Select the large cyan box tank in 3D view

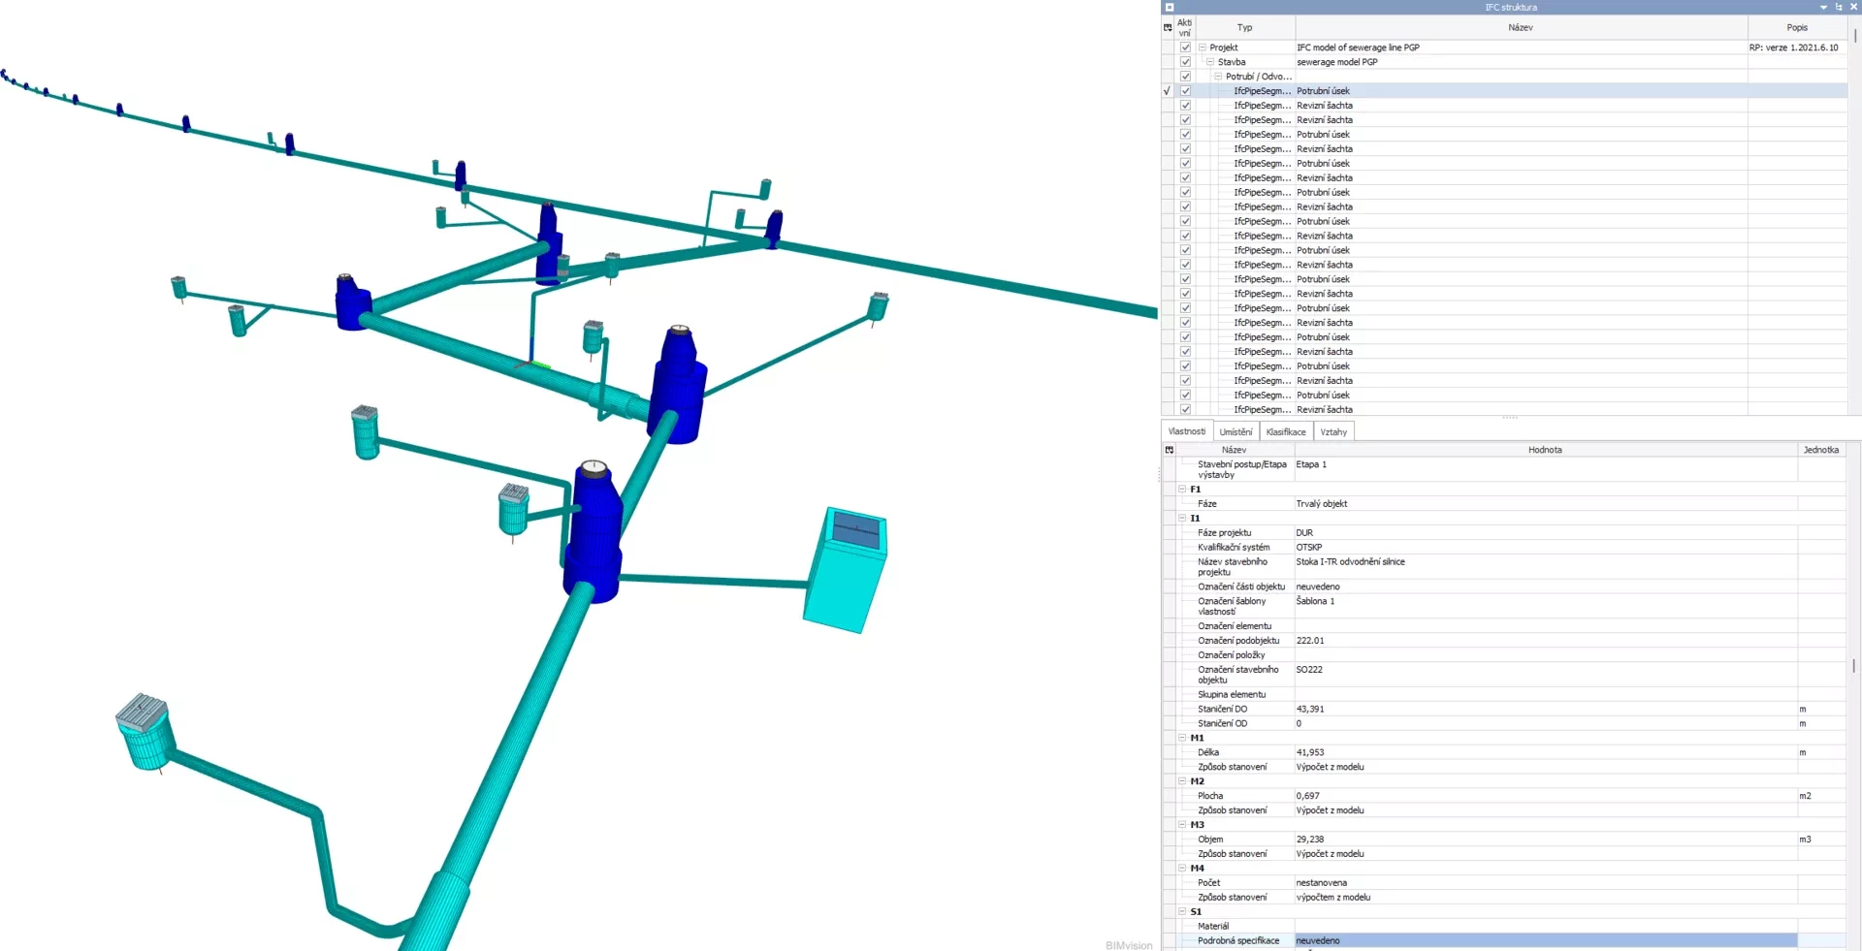pos(845,570)
